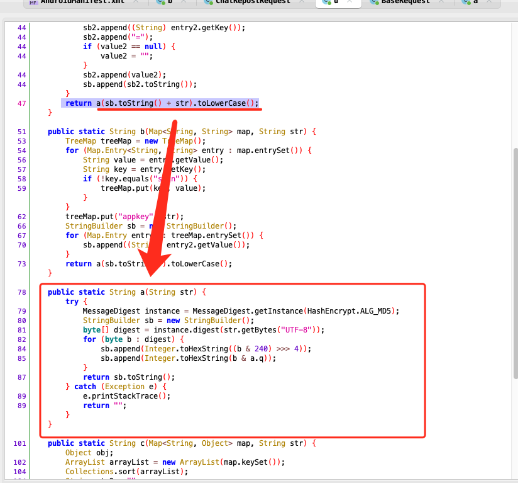Click line number 78 in the gutter
The width and height of the screenshot is (518, 483).
[x=22, y=292]
